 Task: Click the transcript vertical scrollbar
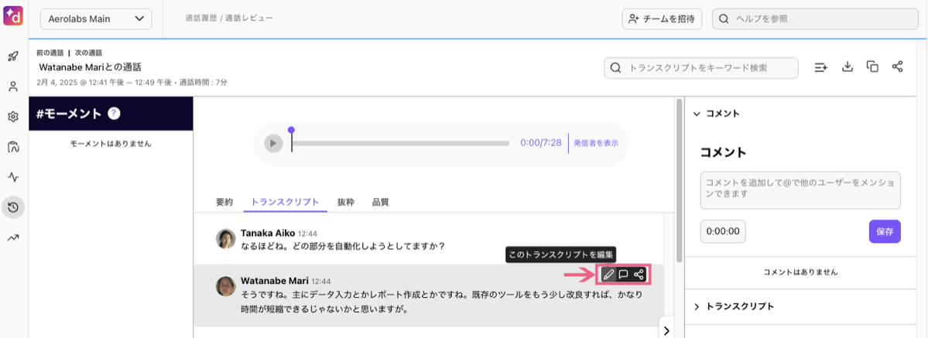(679, 180)
